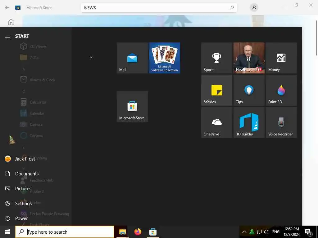
Task: Open the green user tray icon
Action: pyautogui.click(x=252, y=232)
